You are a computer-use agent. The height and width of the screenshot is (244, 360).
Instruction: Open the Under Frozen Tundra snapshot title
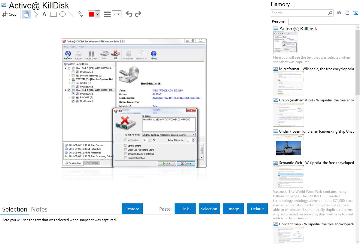pos(317,131)
